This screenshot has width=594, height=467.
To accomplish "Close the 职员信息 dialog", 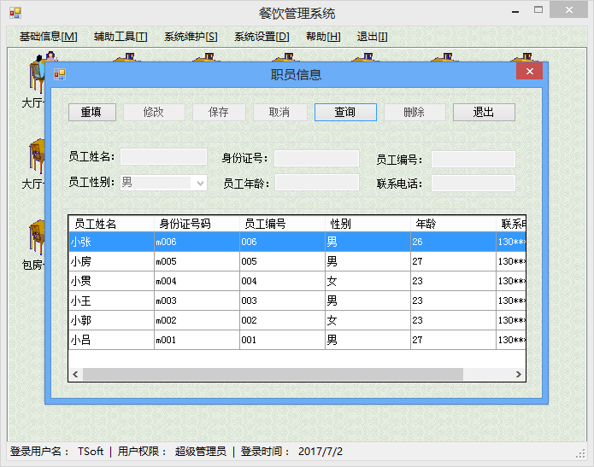I will (529, 71).
